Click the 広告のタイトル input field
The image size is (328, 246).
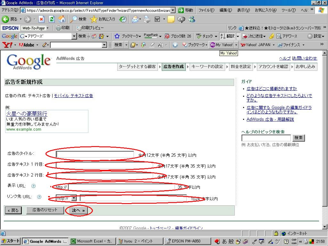tap(95, 155)
